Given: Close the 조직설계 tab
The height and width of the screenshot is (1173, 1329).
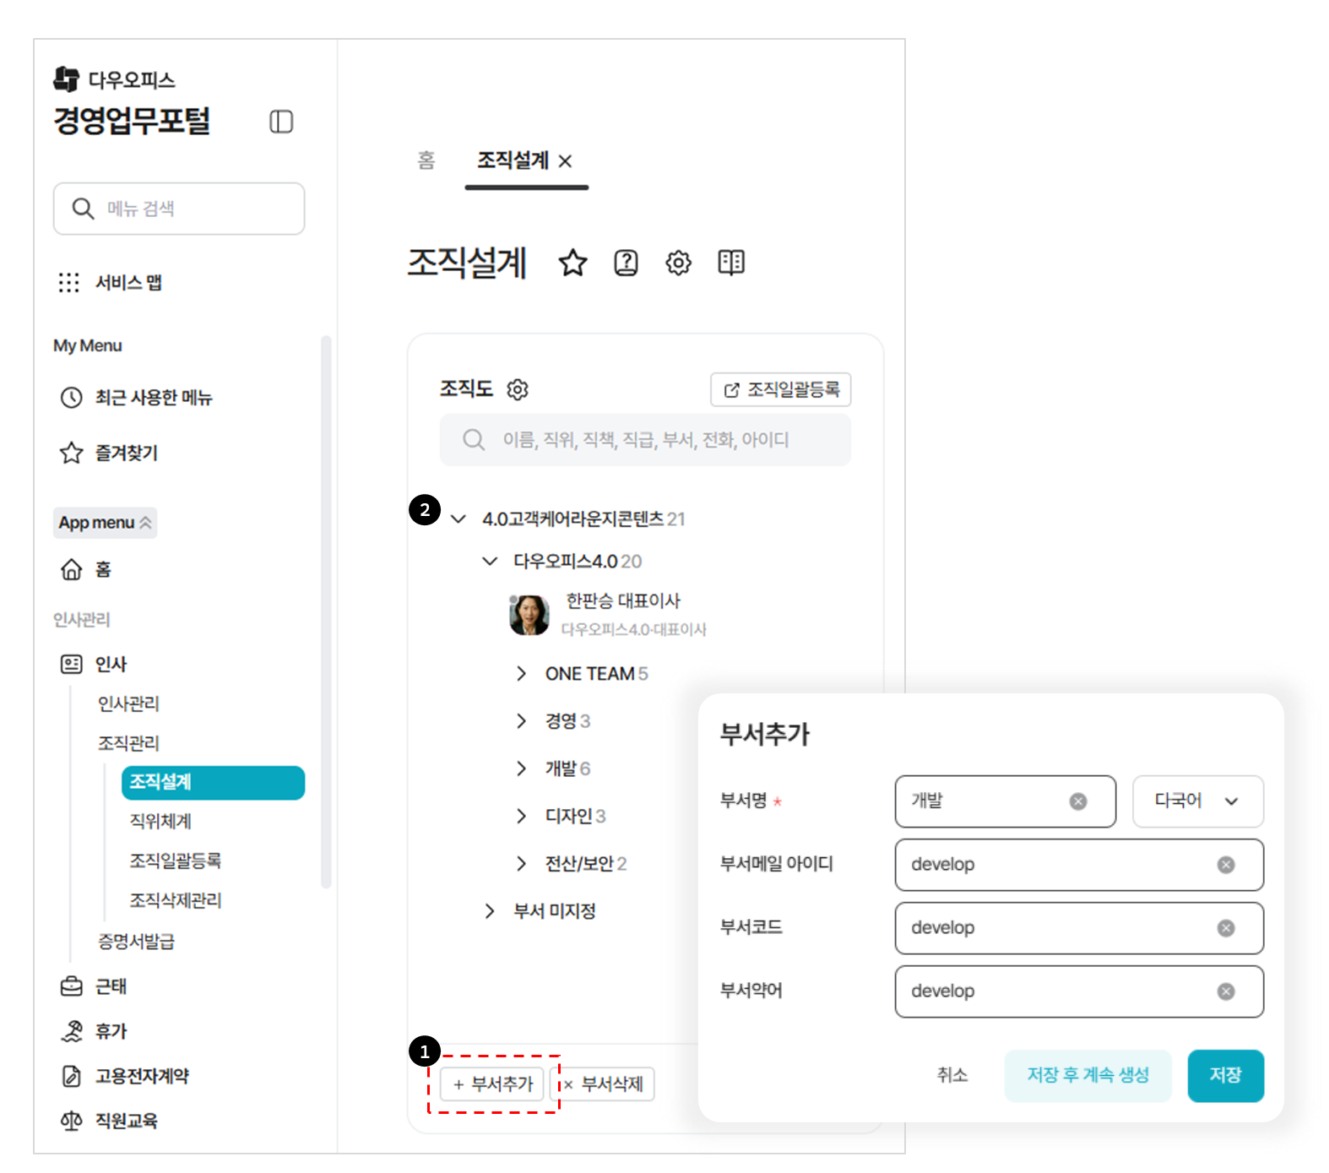Looking at the screenshot, I should pos(566,161).
